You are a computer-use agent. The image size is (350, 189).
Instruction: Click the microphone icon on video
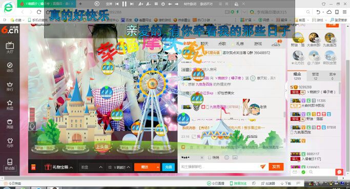tap(32, 127)
